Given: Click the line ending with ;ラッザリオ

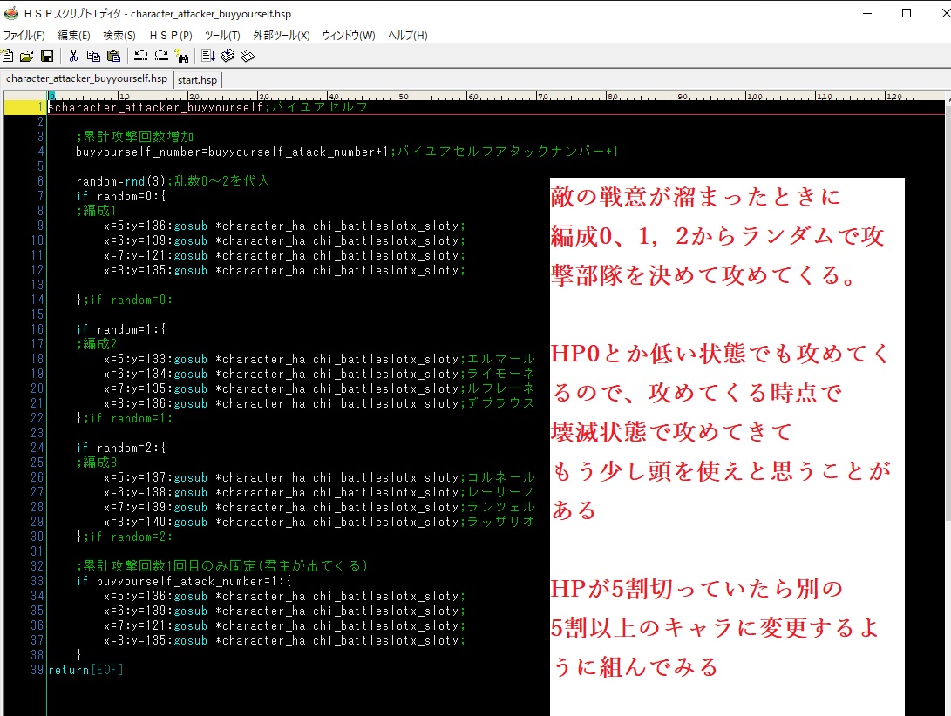Looking at the screenshot, I should [319, 522].
